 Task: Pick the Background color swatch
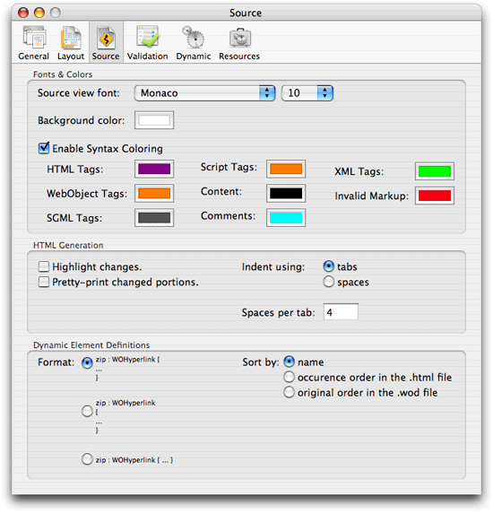tap(154, 120)
